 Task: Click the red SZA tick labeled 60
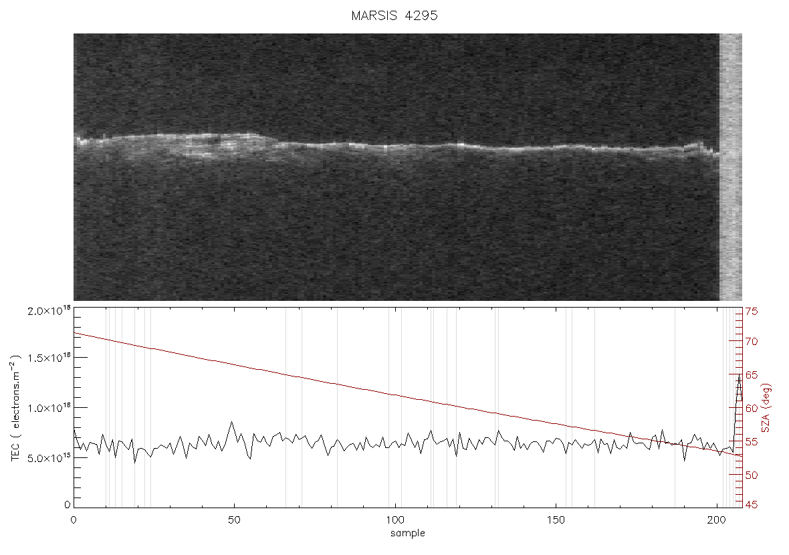click(x=752, y=408)
